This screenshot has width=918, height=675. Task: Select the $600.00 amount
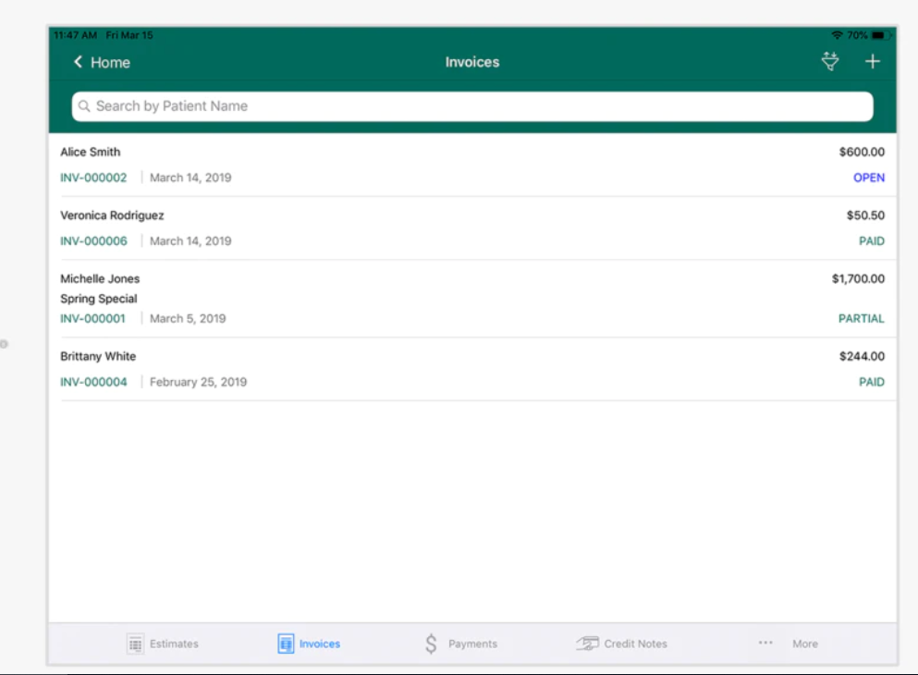click(862, 152)
